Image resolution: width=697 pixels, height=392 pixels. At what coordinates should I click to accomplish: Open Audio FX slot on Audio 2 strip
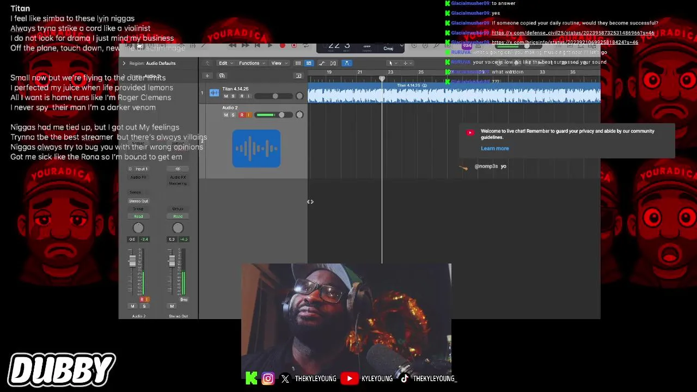138,177
